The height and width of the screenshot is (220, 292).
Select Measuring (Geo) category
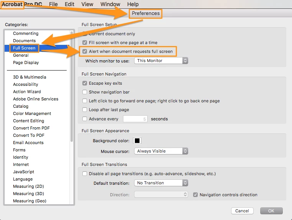pyautogui.click(x=30, y=200)
